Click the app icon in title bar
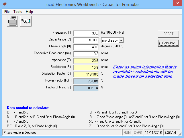The image size is (184, 138). tap(5, 4)
